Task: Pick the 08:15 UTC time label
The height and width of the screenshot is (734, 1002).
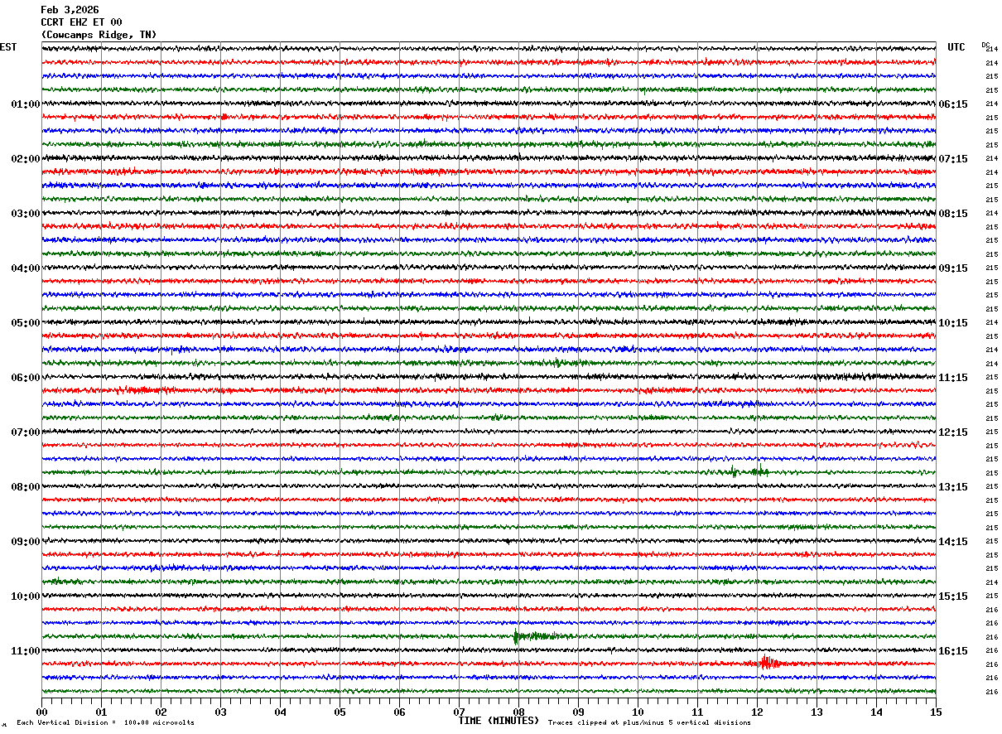Action: 953,214
